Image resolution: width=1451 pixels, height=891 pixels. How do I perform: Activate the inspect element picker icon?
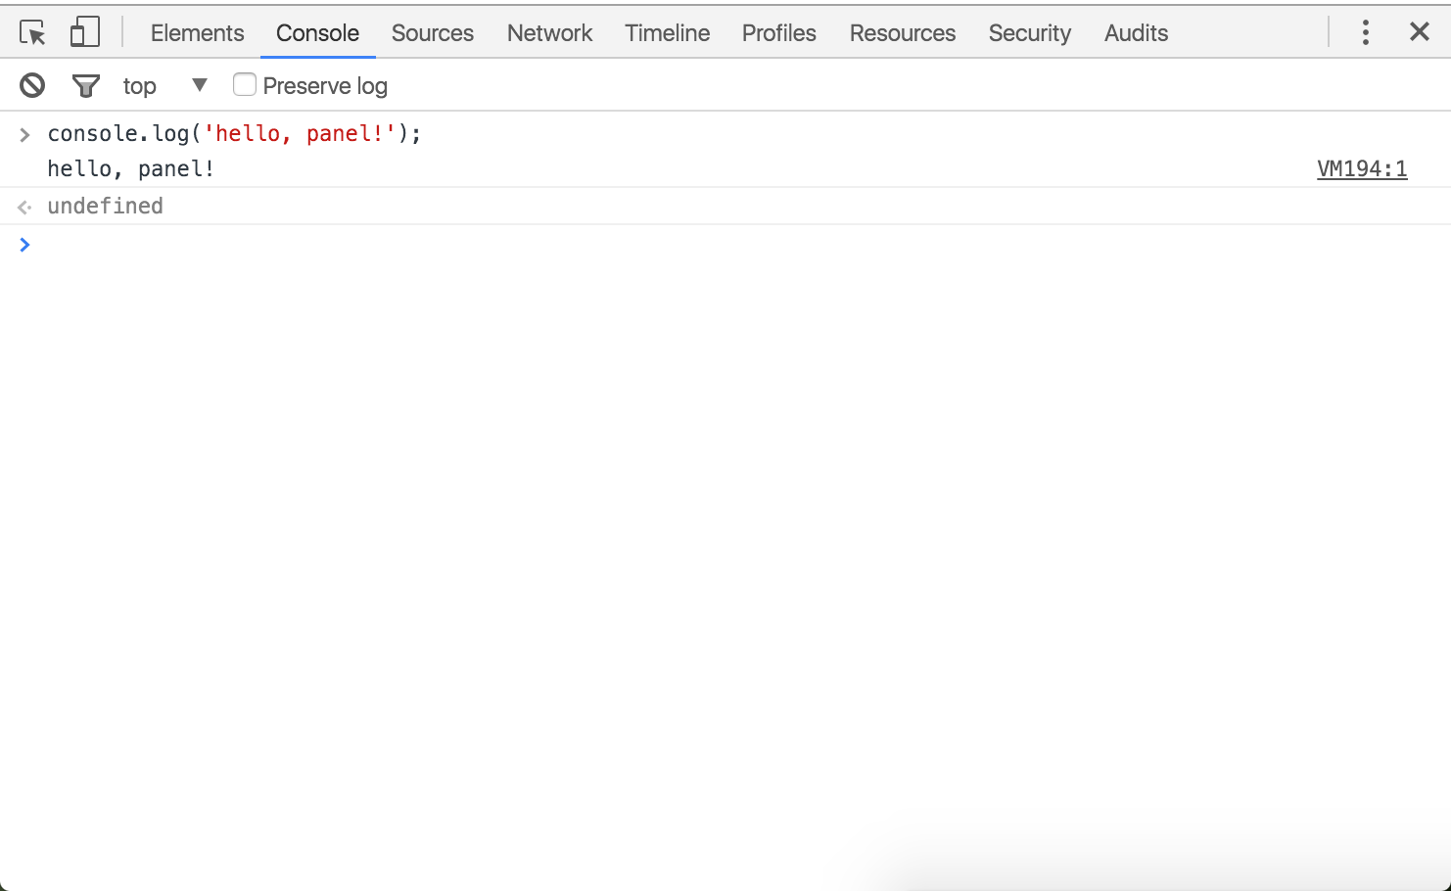(x=32, y=32)
